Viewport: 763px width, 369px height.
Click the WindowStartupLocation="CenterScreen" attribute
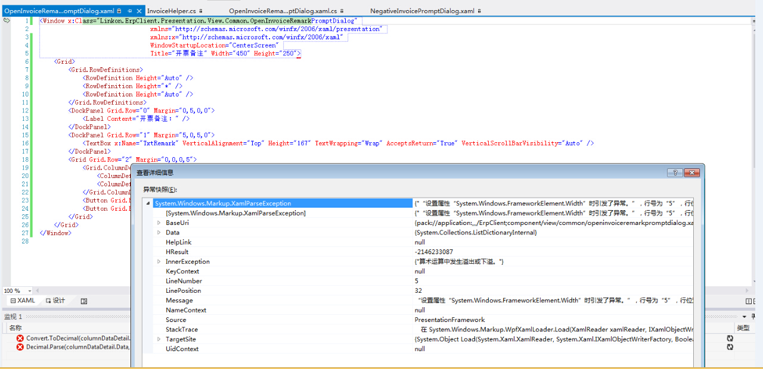click(214, 45)
